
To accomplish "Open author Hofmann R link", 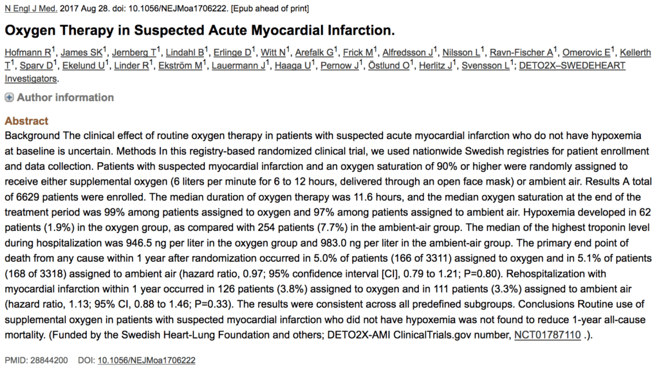I will 28,53.
